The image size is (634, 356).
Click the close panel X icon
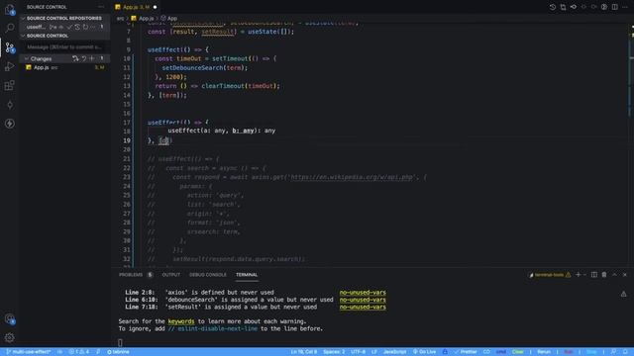(x=625, y=275)
